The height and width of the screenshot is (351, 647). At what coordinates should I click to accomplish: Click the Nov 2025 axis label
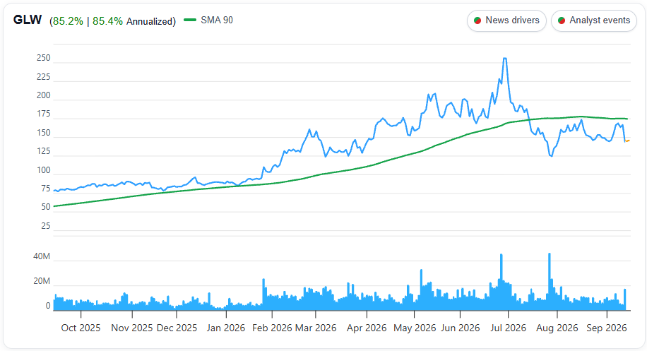point(132,328)
